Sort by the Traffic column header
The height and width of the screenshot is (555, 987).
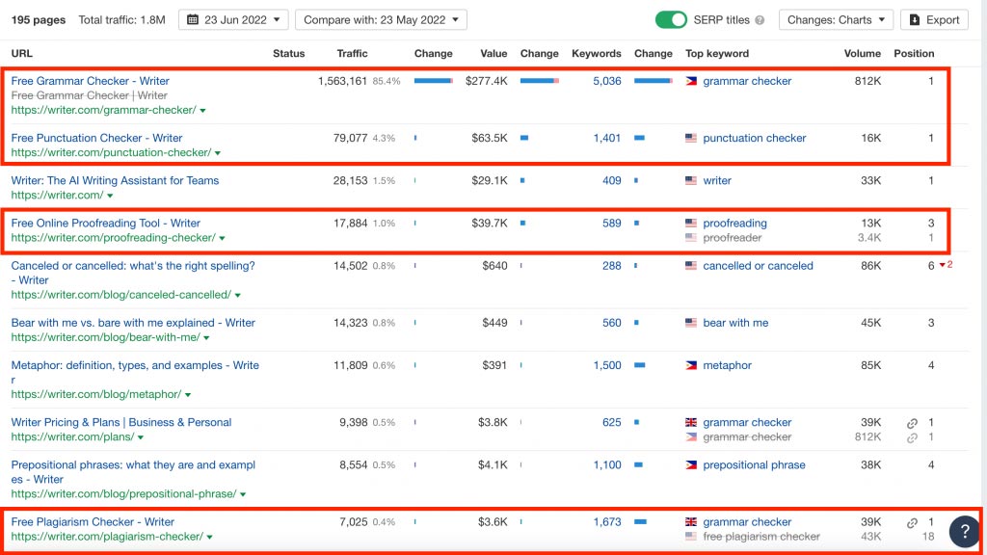click(x=352, y=54)
